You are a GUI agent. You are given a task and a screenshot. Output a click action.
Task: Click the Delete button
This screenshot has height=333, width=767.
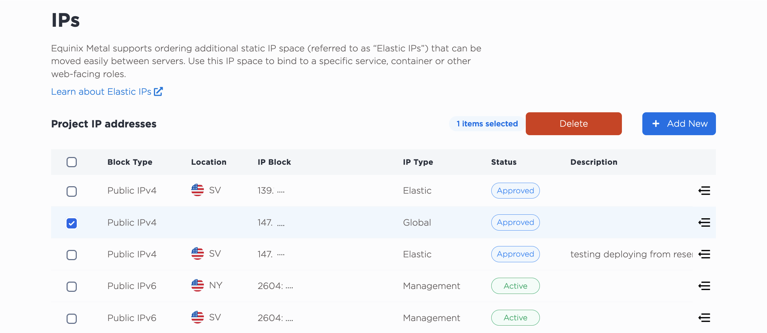pyautogui.click(x=574, y=124)
